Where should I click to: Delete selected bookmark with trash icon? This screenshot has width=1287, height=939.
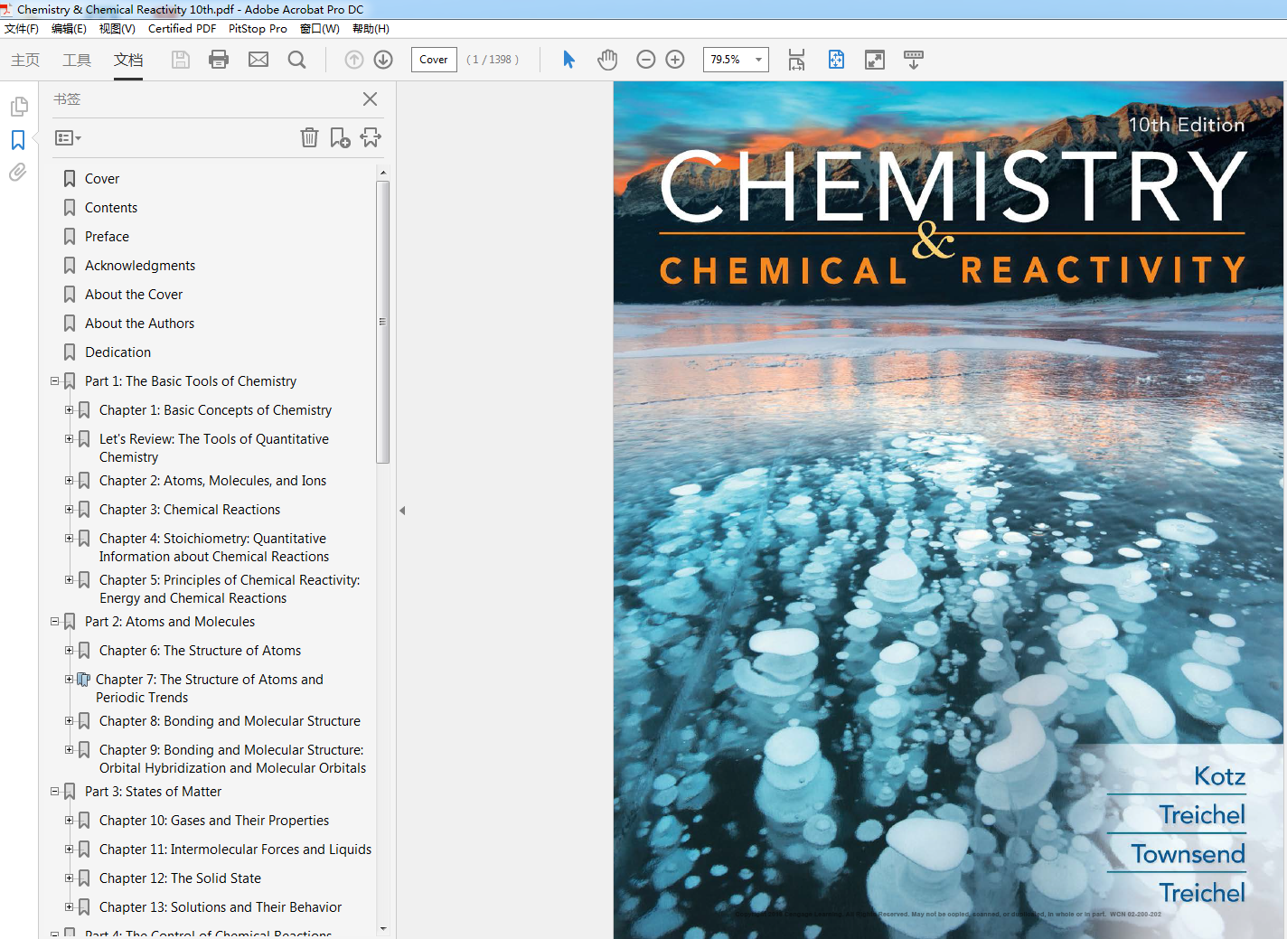pos(309,137)
